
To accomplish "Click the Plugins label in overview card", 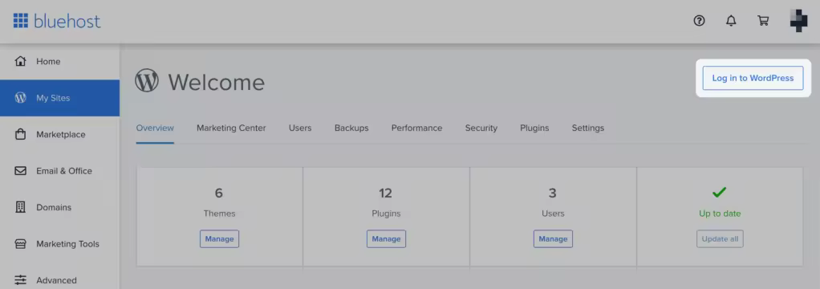I will click(x=386, y=214).
